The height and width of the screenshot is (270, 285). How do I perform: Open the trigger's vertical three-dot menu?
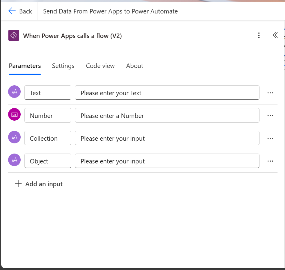(x=259, y=35)
